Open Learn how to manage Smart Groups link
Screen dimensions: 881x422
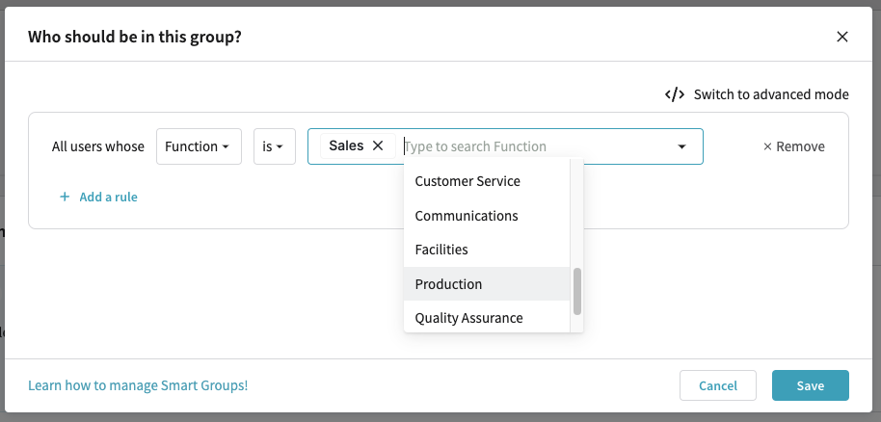[138, 385]
